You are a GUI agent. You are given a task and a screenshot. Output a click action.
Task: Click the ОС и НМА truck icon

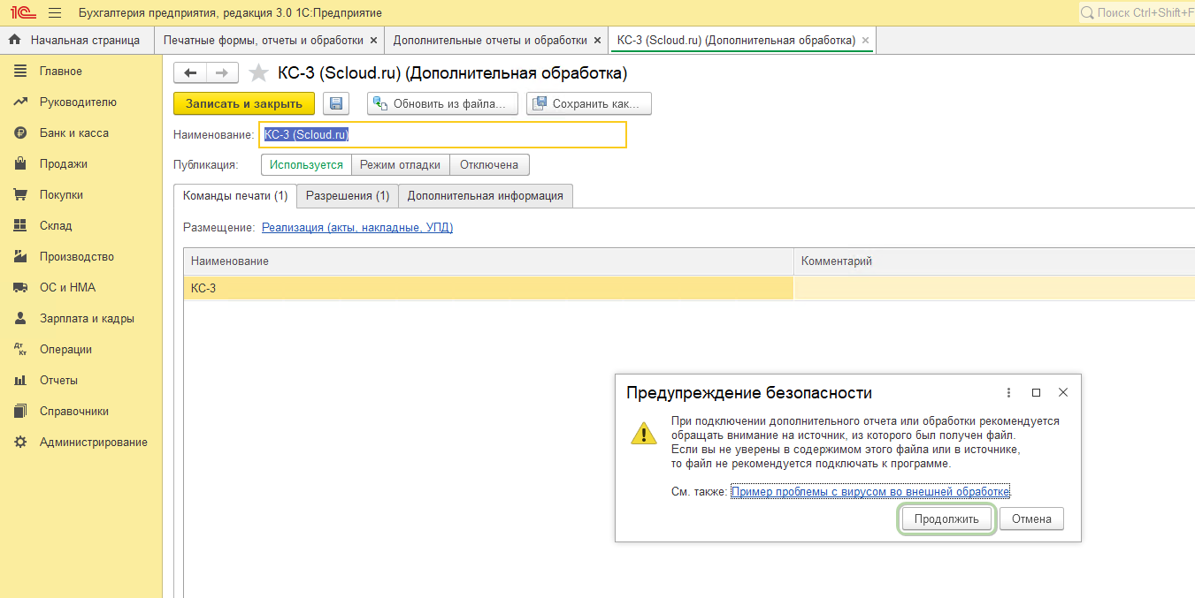pos(20,287)
